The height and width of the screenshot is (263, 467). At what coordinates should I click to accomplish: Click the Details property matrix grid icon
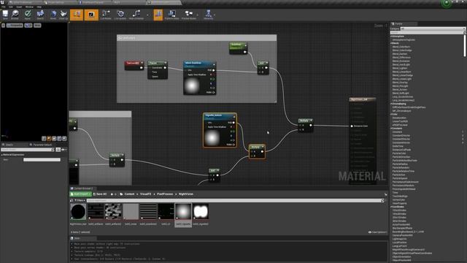(58, 150)
